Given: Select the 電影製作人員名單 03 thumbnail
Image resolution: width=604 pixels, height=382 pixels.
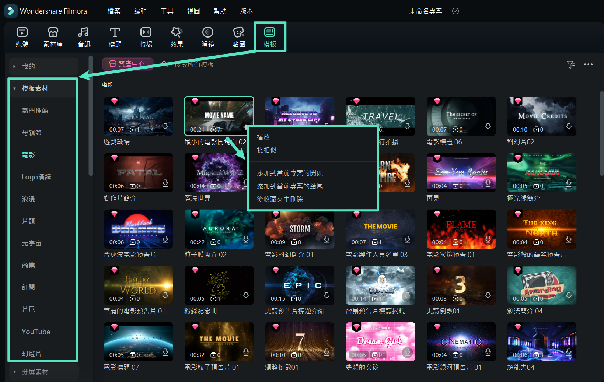Looking at the screenshot, I should tap(380, 229).
